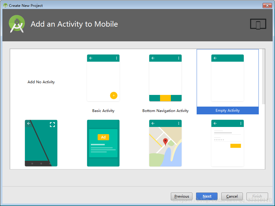275x206 pixels.
Task: Select the Basic Activity label
Action: pos(103,111)
